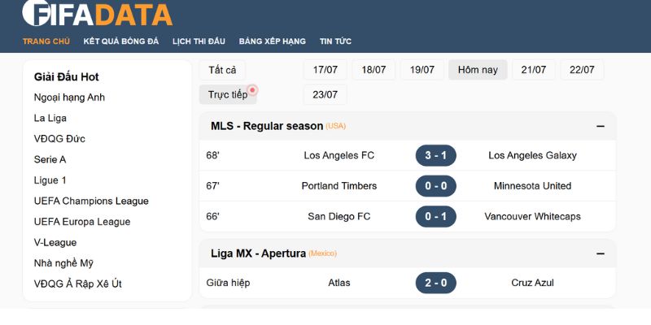Select UEFA Champions League in sidebar
651x325 pixels.
91,201
